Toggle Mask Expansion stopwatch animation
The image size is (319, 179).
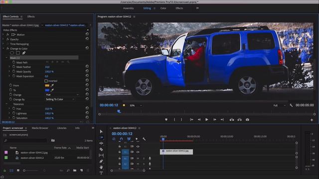click(x=14, y=76)
